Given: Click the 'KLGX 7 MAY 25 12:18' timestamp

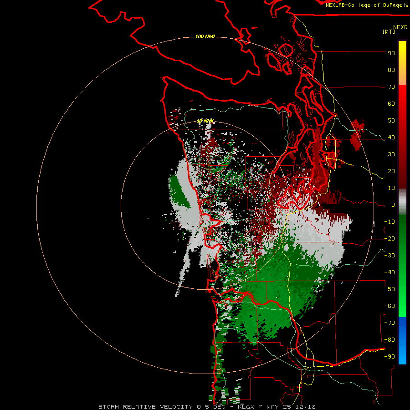Looking at the screenshot, I should tap(277, 407).
